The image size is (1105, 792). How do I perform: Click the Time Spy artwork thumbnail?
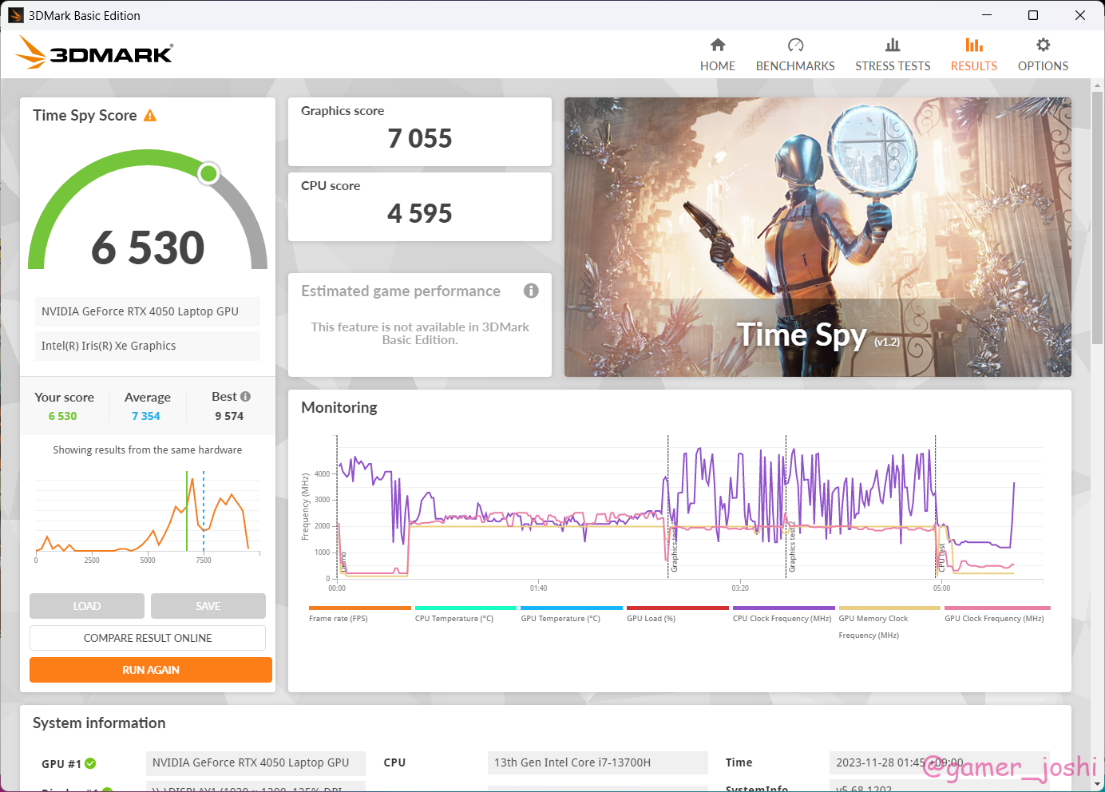coord(818,237)
